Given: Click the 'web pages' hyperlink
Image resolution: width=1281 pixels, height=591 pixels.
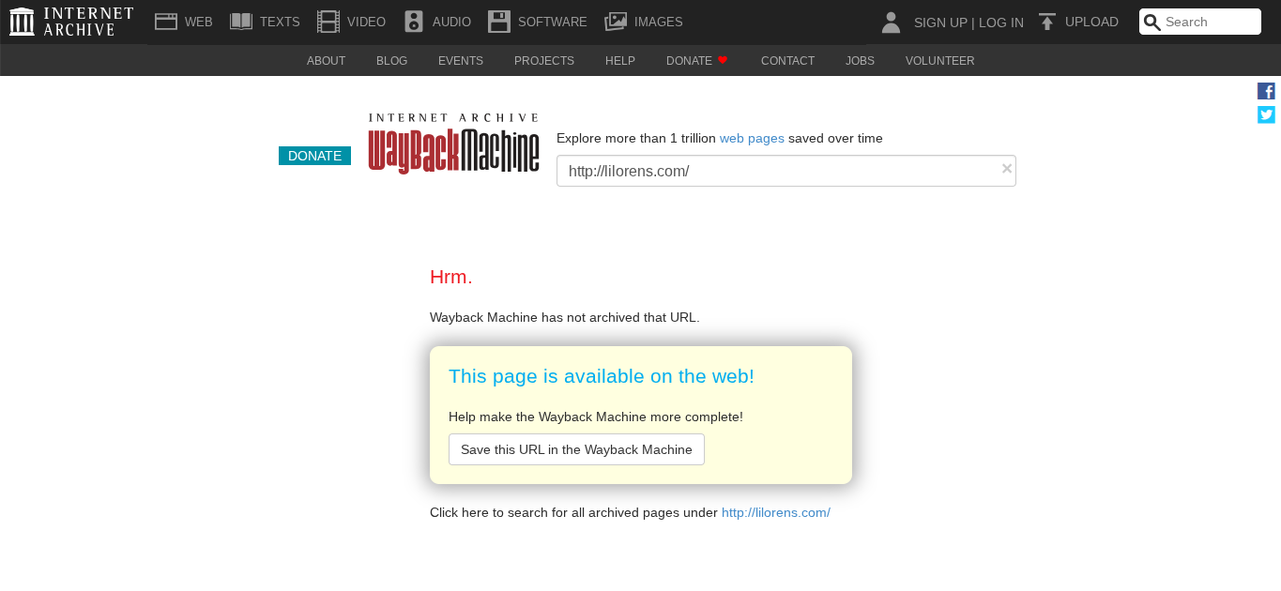Looking at the screenshot, I should [x=752, y=138].
